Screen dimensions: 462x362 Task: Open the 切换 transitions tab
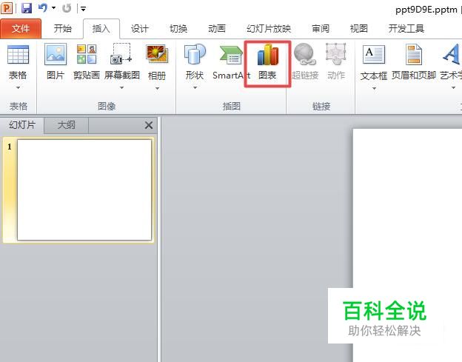(178, 29)
